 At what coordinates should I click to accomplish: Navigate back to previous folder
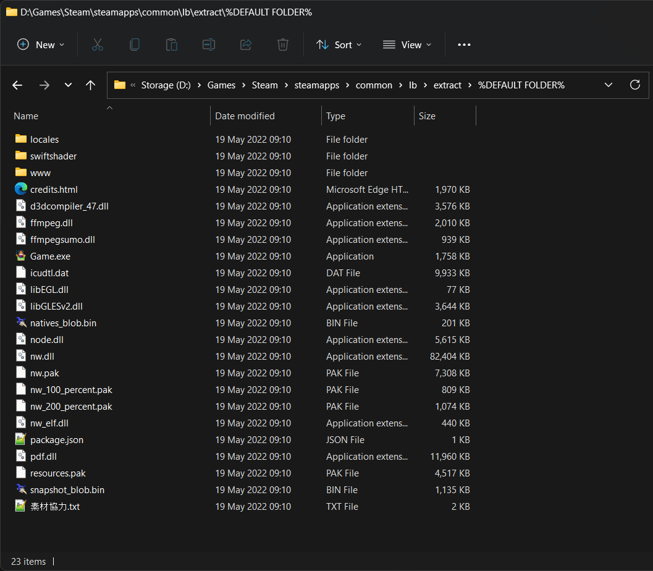(17, 85)
